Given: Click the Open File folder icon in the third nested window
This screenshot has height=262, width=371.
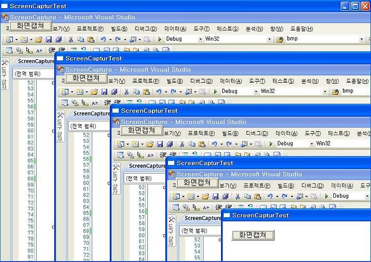Looking at the screenshot, I should tap(150, 144).
